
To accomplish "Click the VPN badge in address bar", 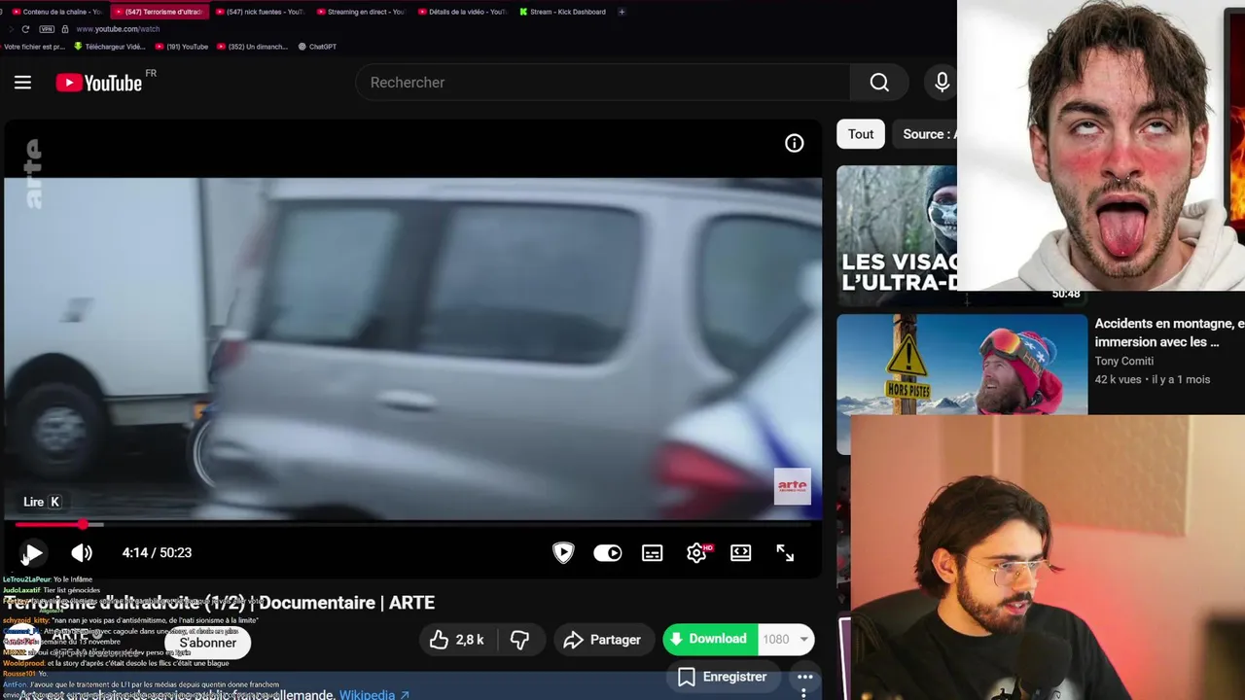I will [46, 29].
